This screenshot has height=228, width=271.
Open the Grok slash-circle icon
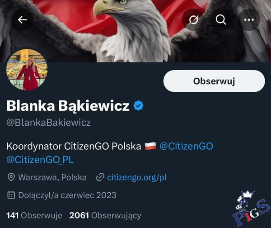(x=193, y=20)
